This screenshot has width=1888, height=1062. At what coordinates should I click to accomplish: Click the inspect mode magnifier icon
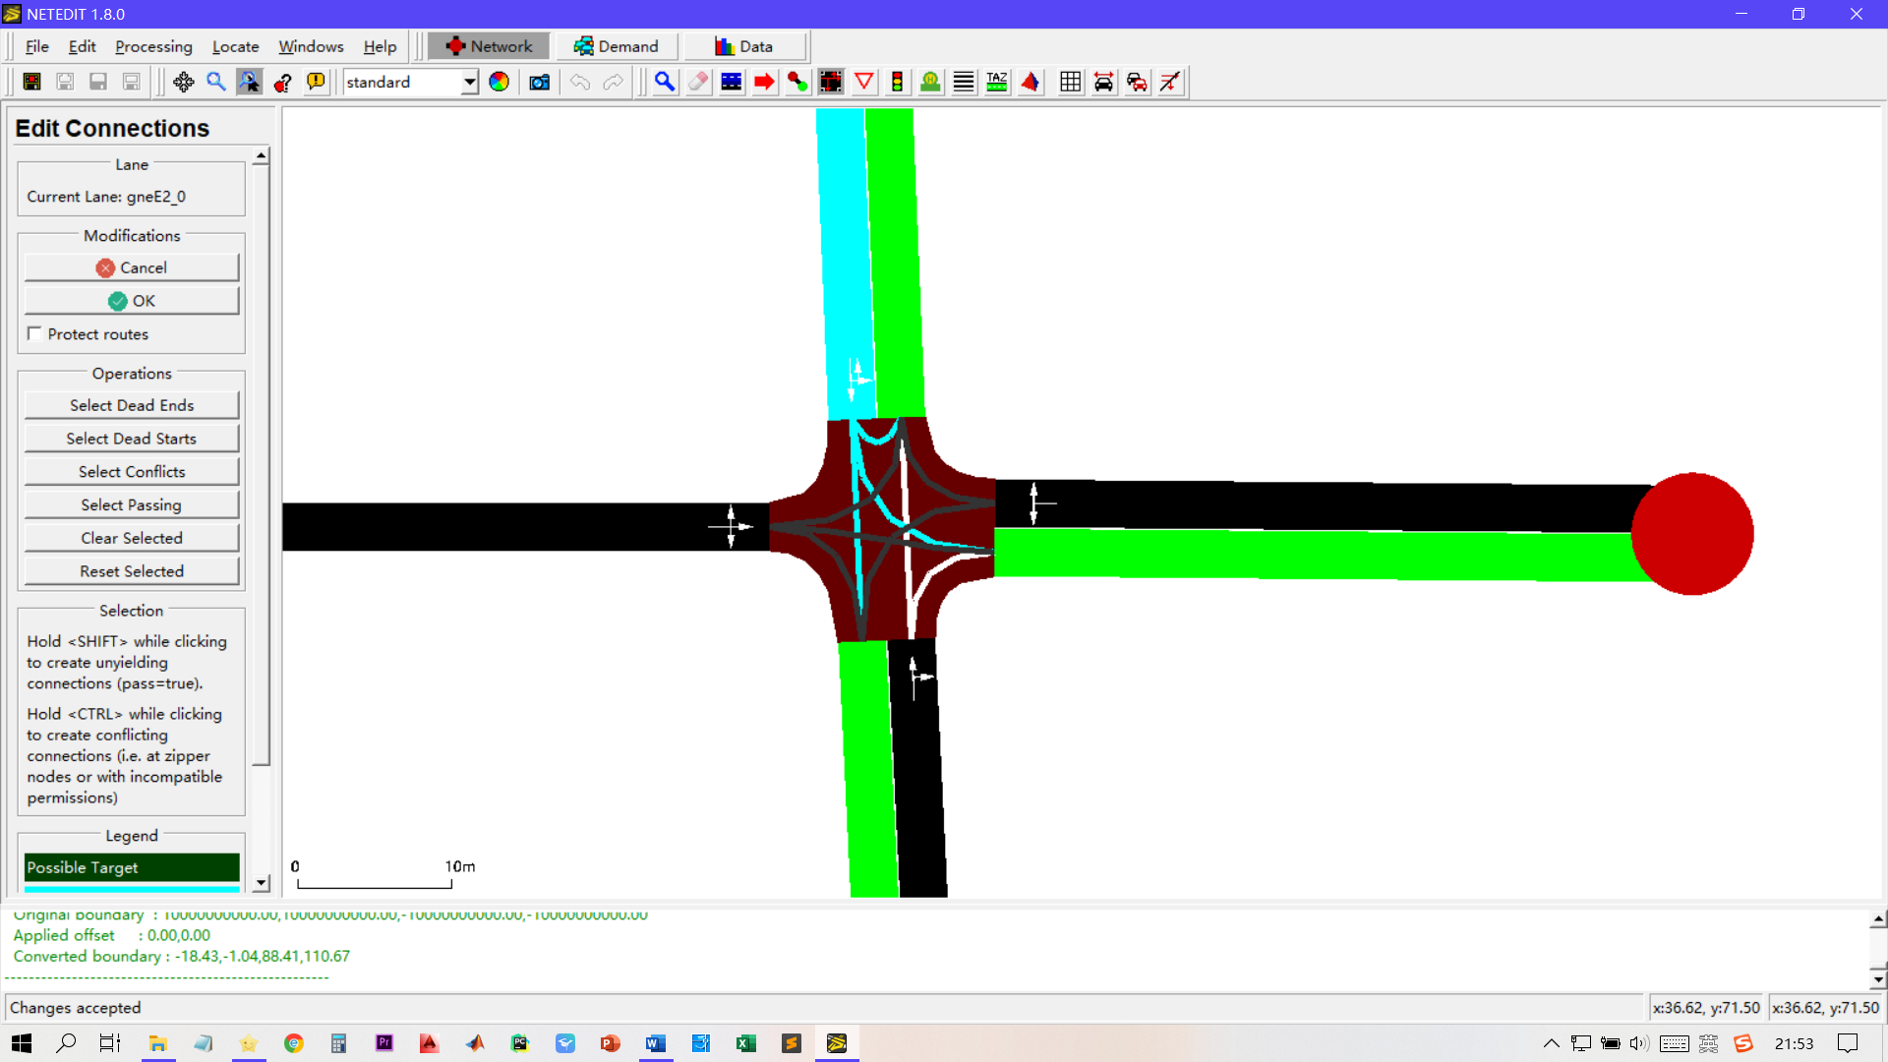[x=665, y=83]
